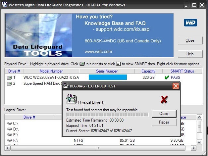Screen dimensions: 208x156
Task: Click the vertical scrollbar thumb
Action: tap(199, 127)
